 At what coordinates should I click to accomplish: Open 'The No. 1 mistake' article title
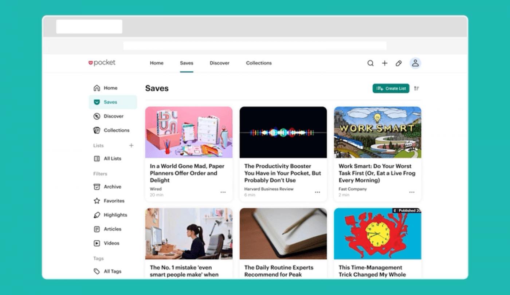pos(184,271)
